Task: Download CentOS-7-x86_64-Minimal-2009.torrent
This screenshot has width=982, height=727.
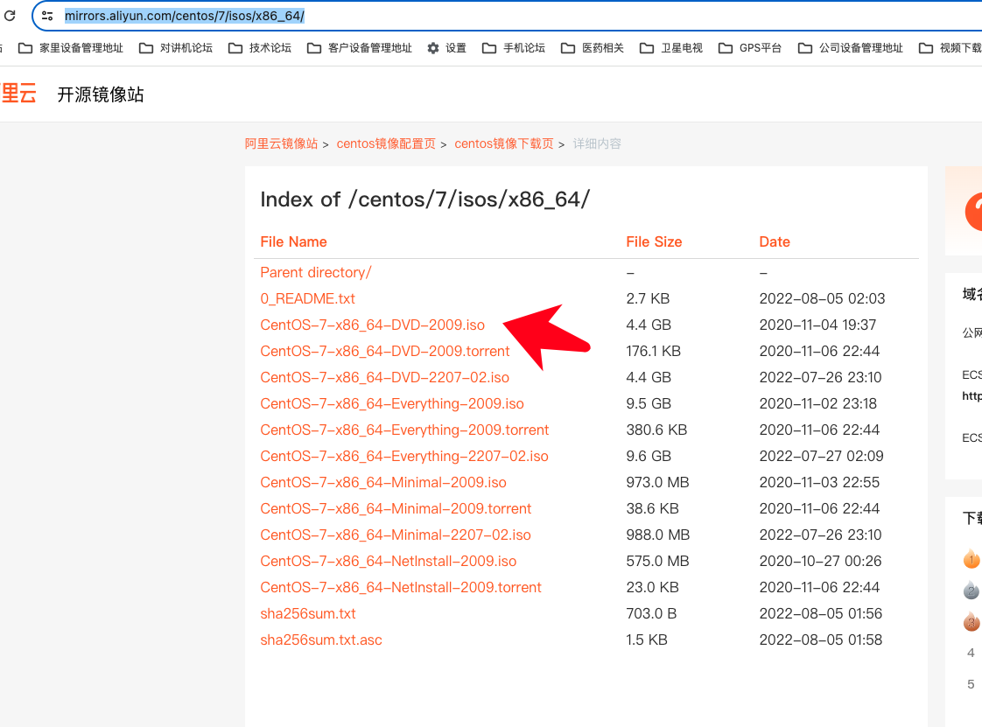Action: coord(396,509)
